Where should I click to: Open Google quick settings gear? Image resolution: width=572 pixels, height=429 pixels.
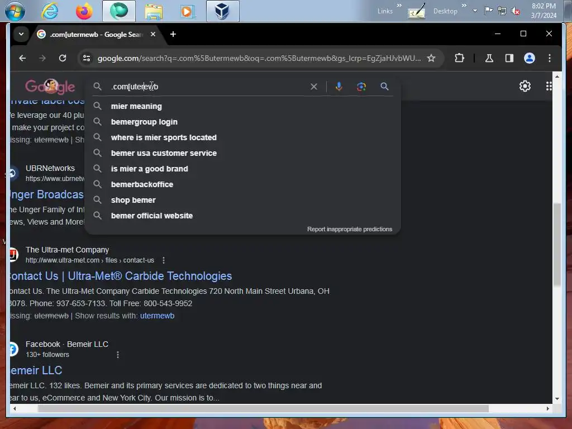click(525, 86)
